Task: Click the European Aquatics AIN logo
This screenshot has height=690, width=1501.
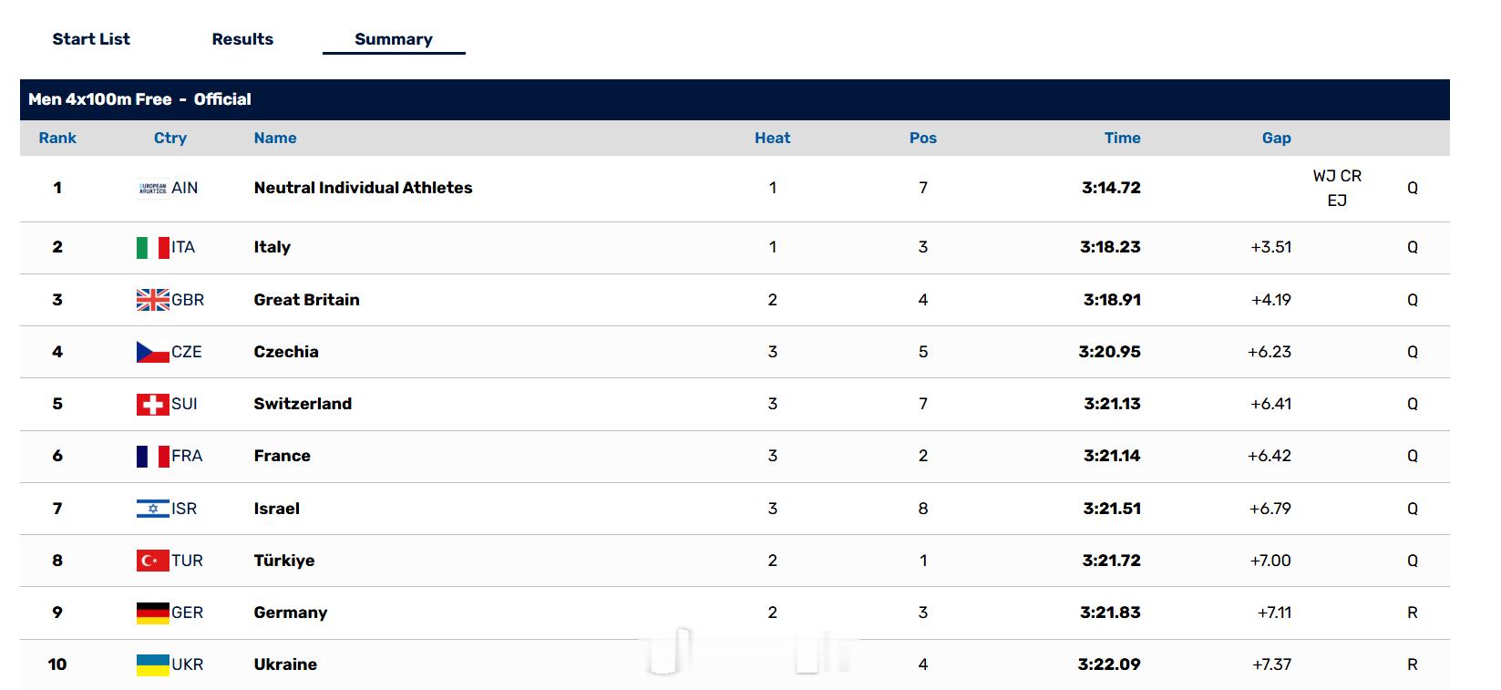Action: 153,188
